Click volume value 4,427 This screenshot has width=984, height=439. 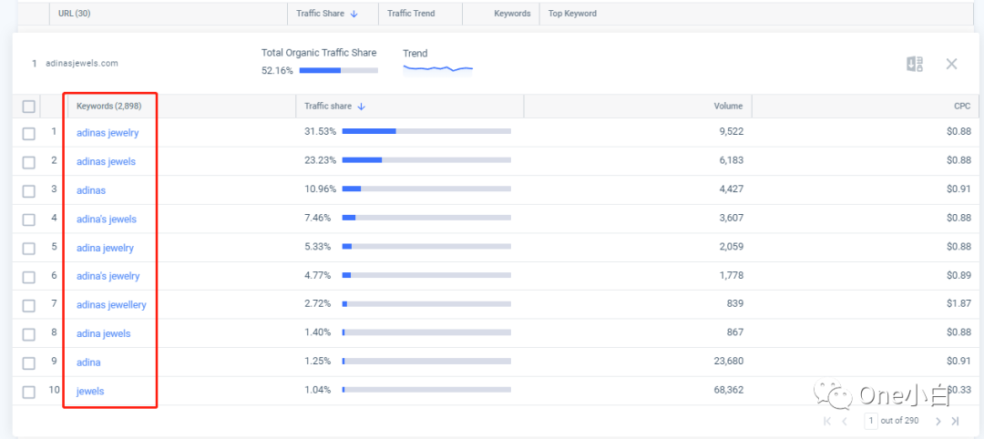[x=731, y=189]
